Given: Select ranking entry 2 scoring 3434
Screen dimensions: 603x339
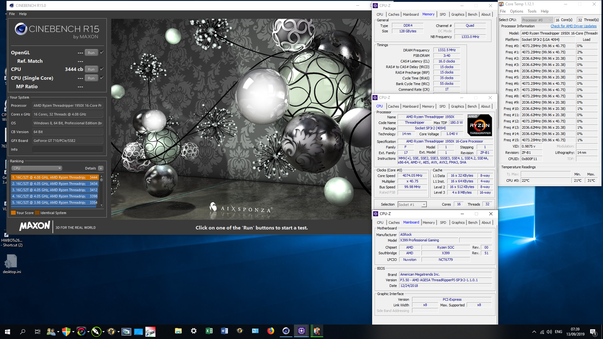Looking at the screenshot, I should (55, 184).
